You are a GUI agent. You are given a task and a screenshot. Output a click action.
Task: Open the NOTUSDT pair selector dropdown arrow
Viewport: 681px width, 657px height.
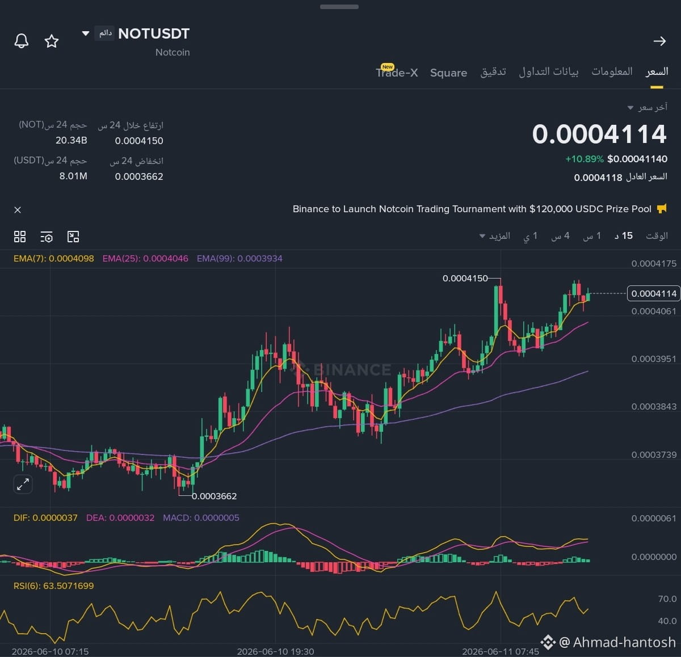pos(86,33)
